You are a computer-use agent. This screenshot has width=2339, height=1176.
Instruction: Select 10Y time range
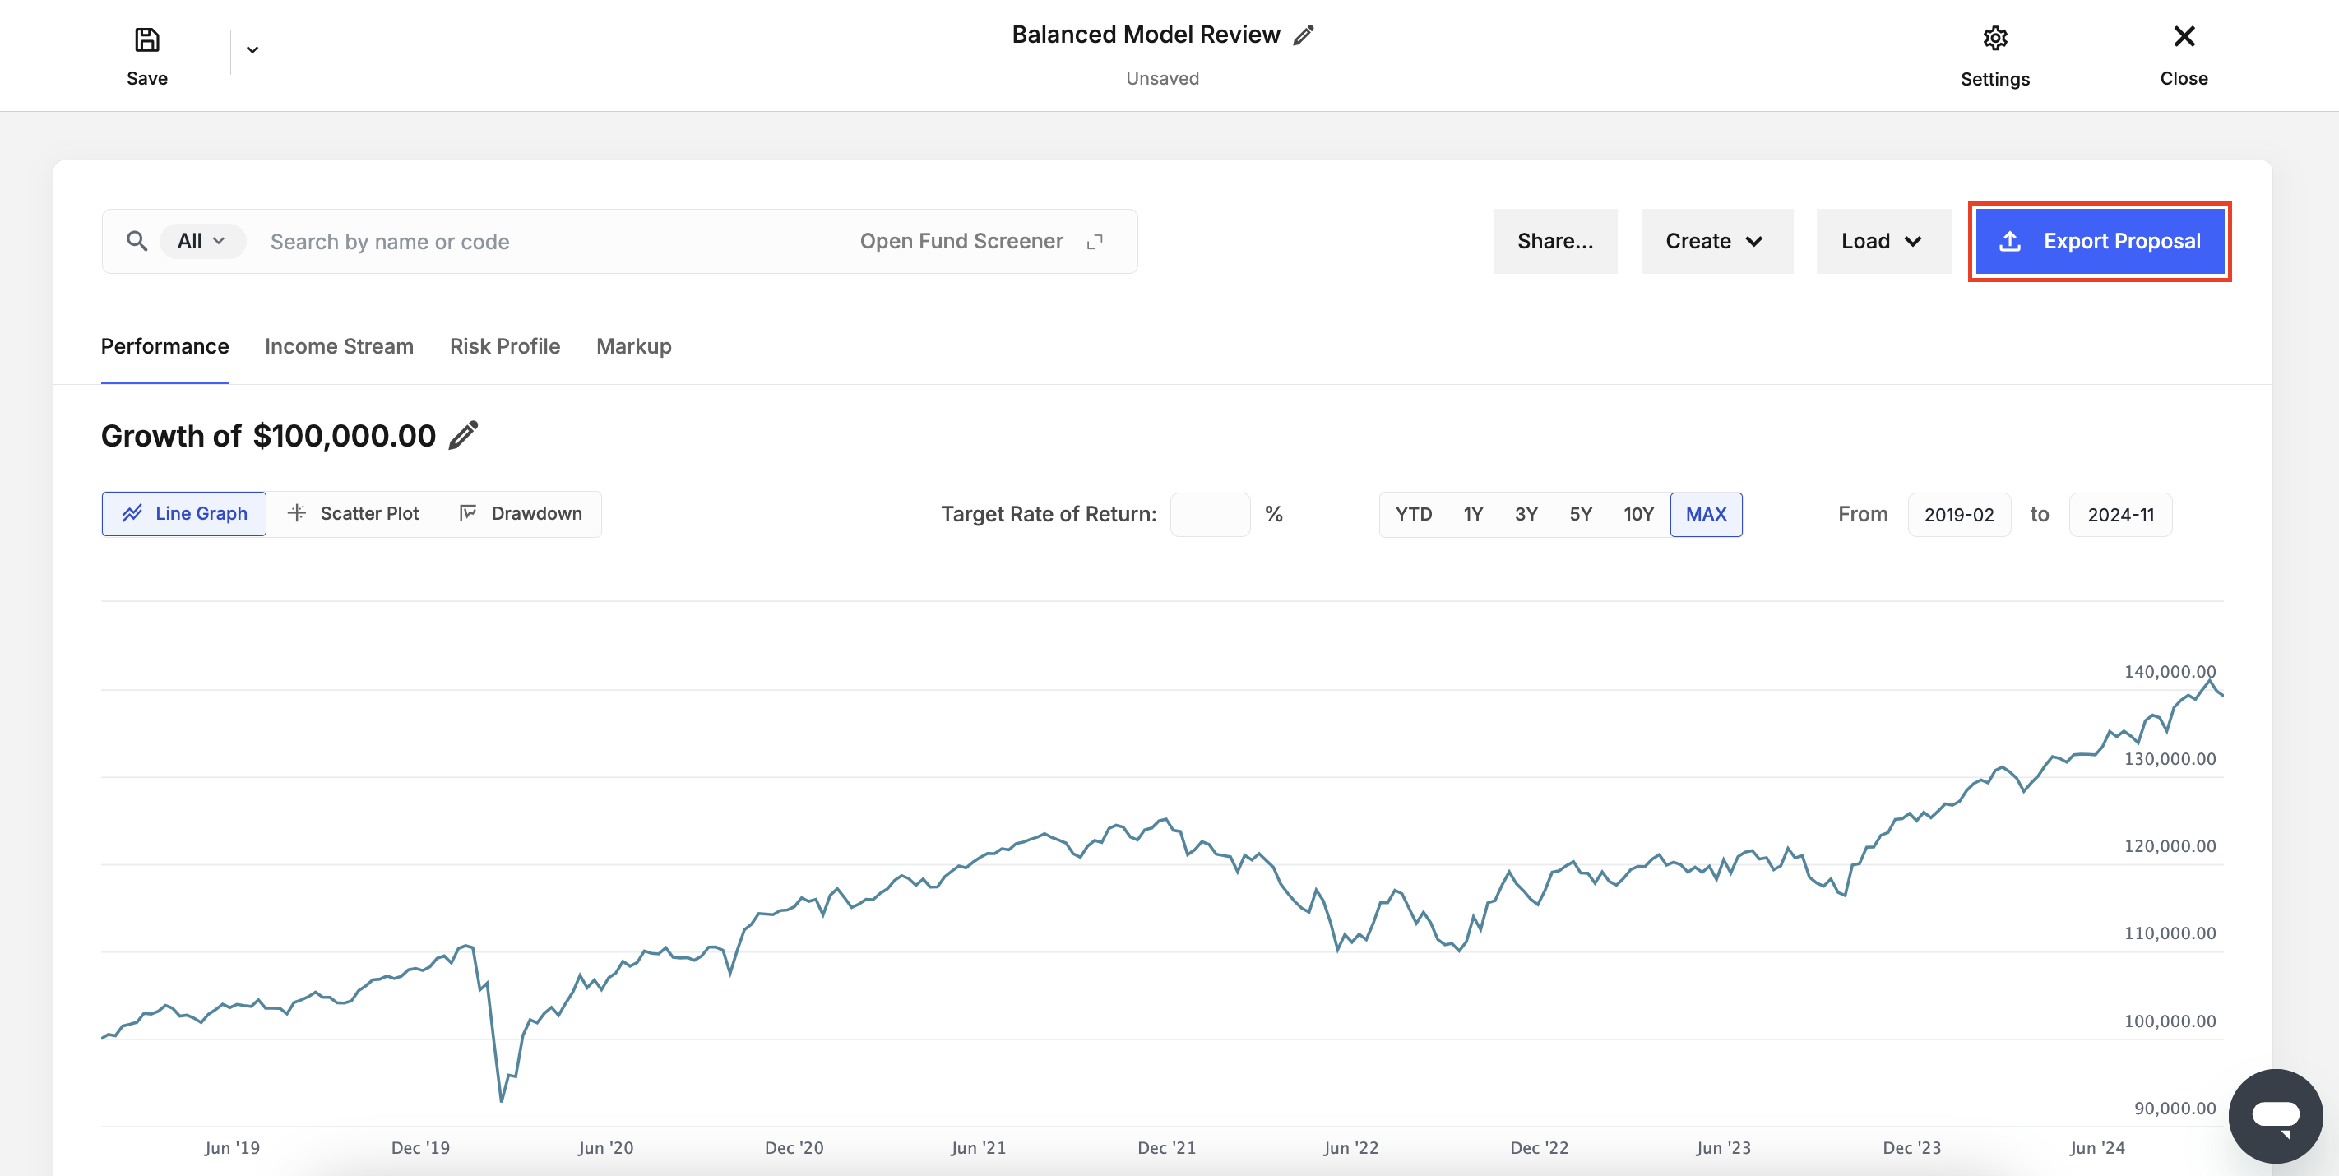click(1638, 514)
